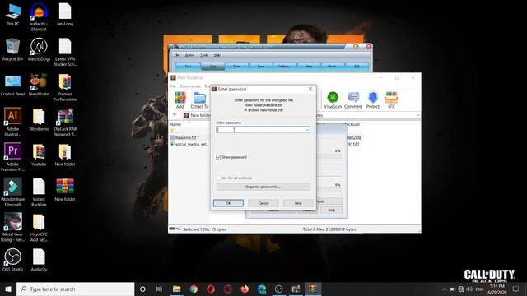The width and height of the screenshot is (527, 296).
Task: Select the High CPC Add Set folder icon
Action: pyautogui.click(x=39, y=227)
